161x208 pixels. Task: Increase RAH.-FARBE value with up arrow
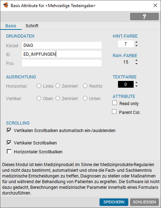(x=136, y=60)
